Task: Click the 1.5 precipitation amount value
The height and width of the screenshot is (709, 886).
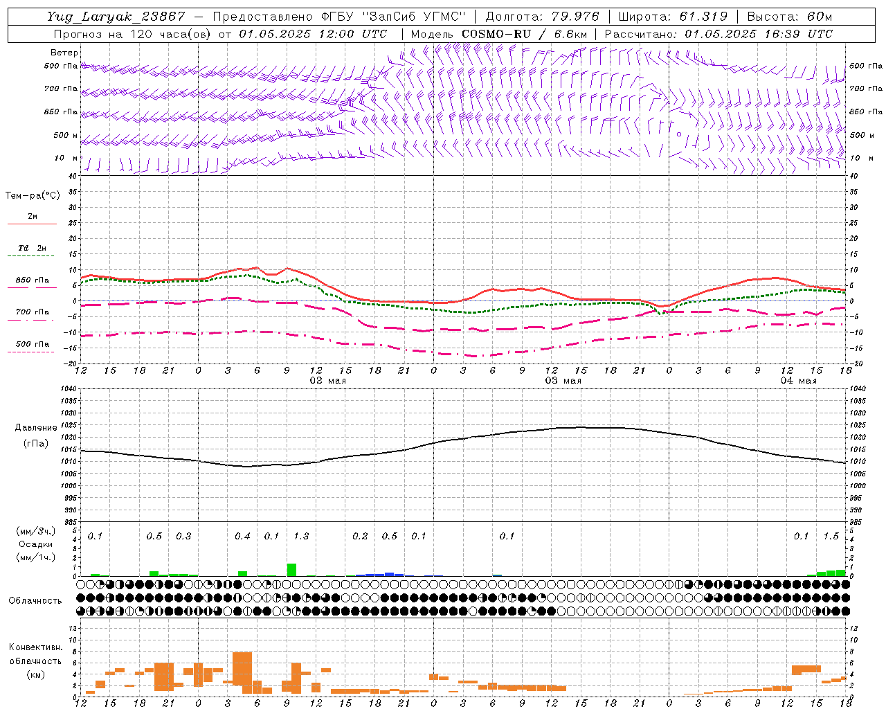Action: pyautogui.click(x=831, y=536)
